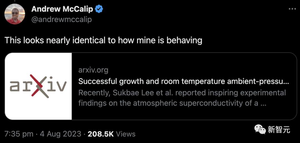Click the word 'behaving' in the tweet
This screenshot has width=300, height=143.
click(x=184, y=40)
